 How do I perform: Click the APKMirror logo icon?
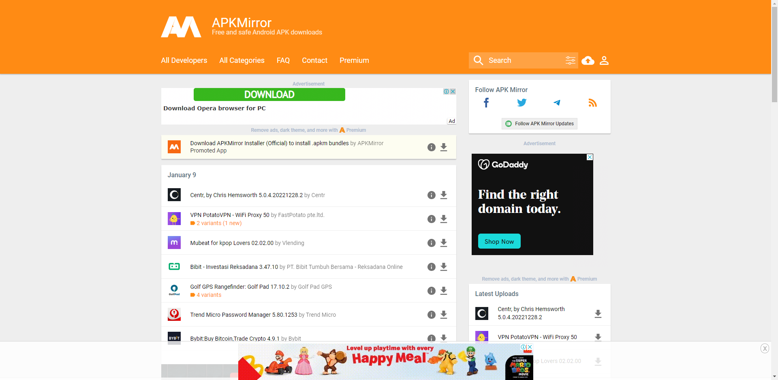[181, 27]
